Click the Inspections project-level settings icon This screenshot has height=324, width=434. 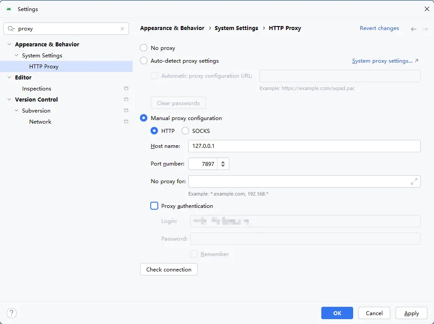point(126,89)
